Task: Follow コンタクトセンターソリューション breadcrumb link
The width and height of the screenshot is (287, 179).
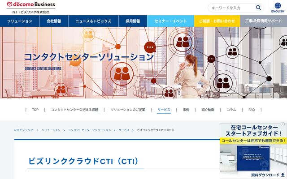Action: coord(90,130)
